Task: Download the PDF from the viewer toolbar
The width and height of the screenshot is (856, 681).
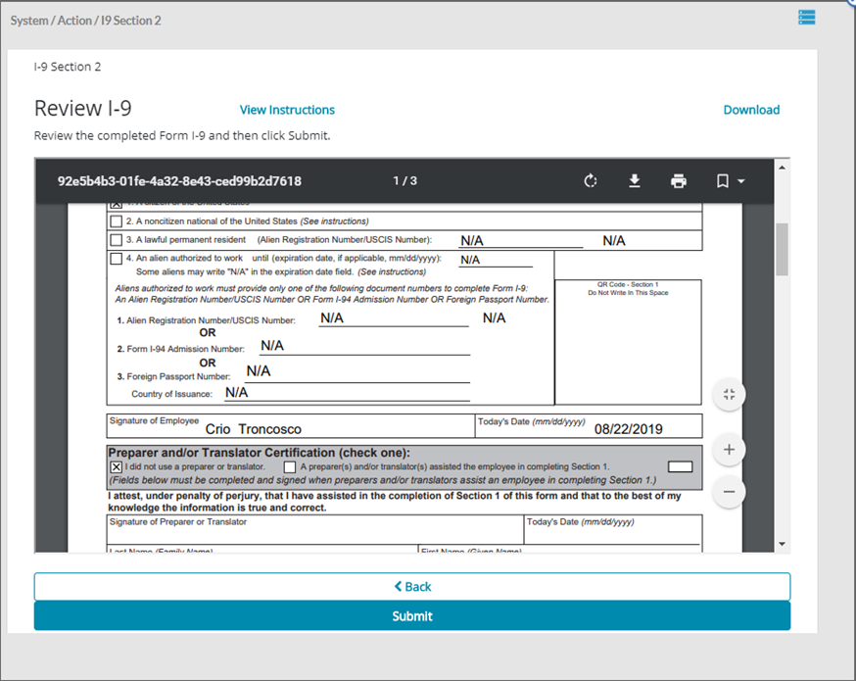Action: 635,180
